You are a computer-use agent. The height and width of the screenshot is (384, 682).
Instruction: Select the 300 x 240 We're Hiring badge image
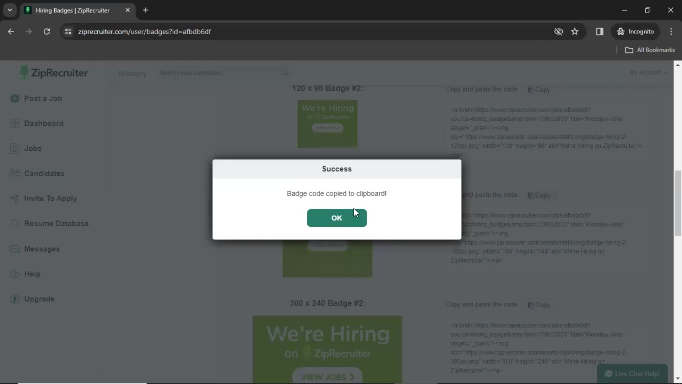click(x=328, y=349)
